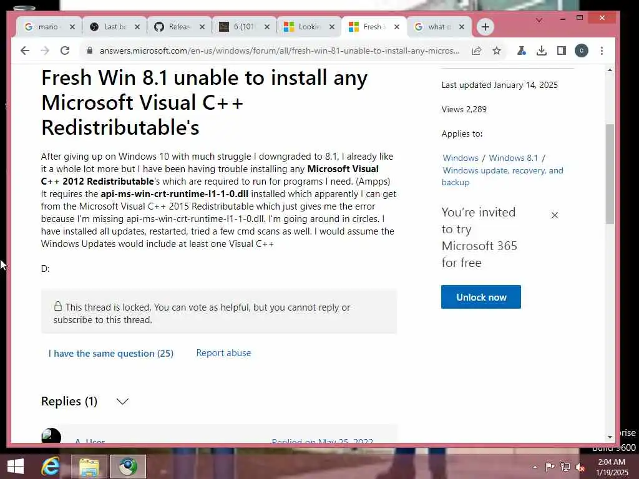Close the 'Last b' tab
Screen dimensions: 639x479
137,27
